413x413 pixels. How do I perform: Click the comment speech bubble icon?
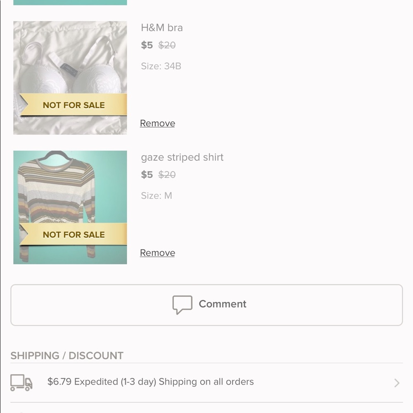coord(182,305)
